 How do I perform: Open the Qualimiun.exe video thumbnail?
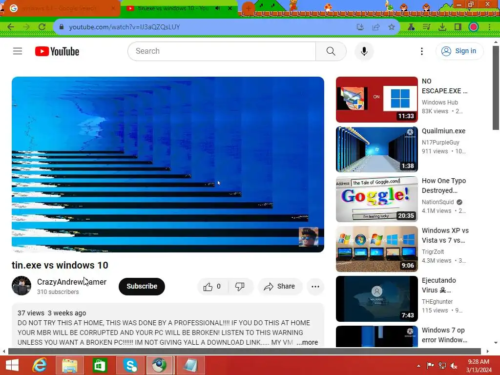point(376,149)
